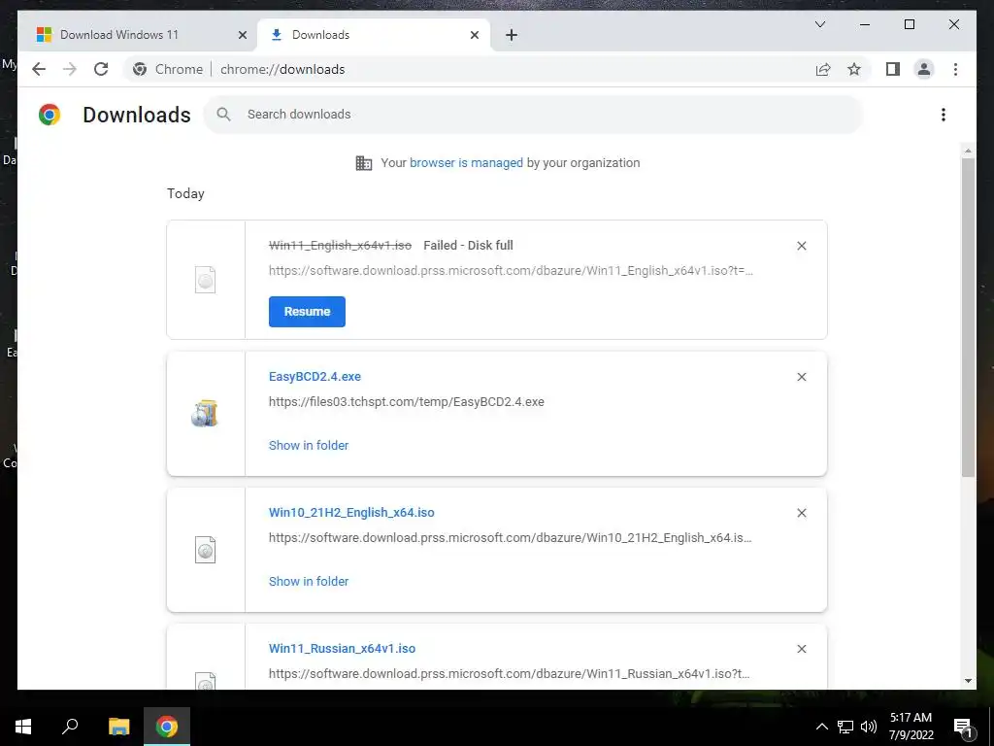Image resolution: width=994 pixels, height=746 pixels.
Task: Click the managed organization building icon
Action: point(364,163)
